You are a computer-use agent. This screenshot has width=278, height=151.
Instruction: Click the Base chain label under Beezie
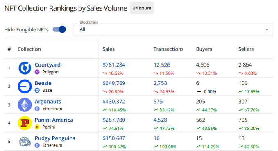click(x=47, y=90)
